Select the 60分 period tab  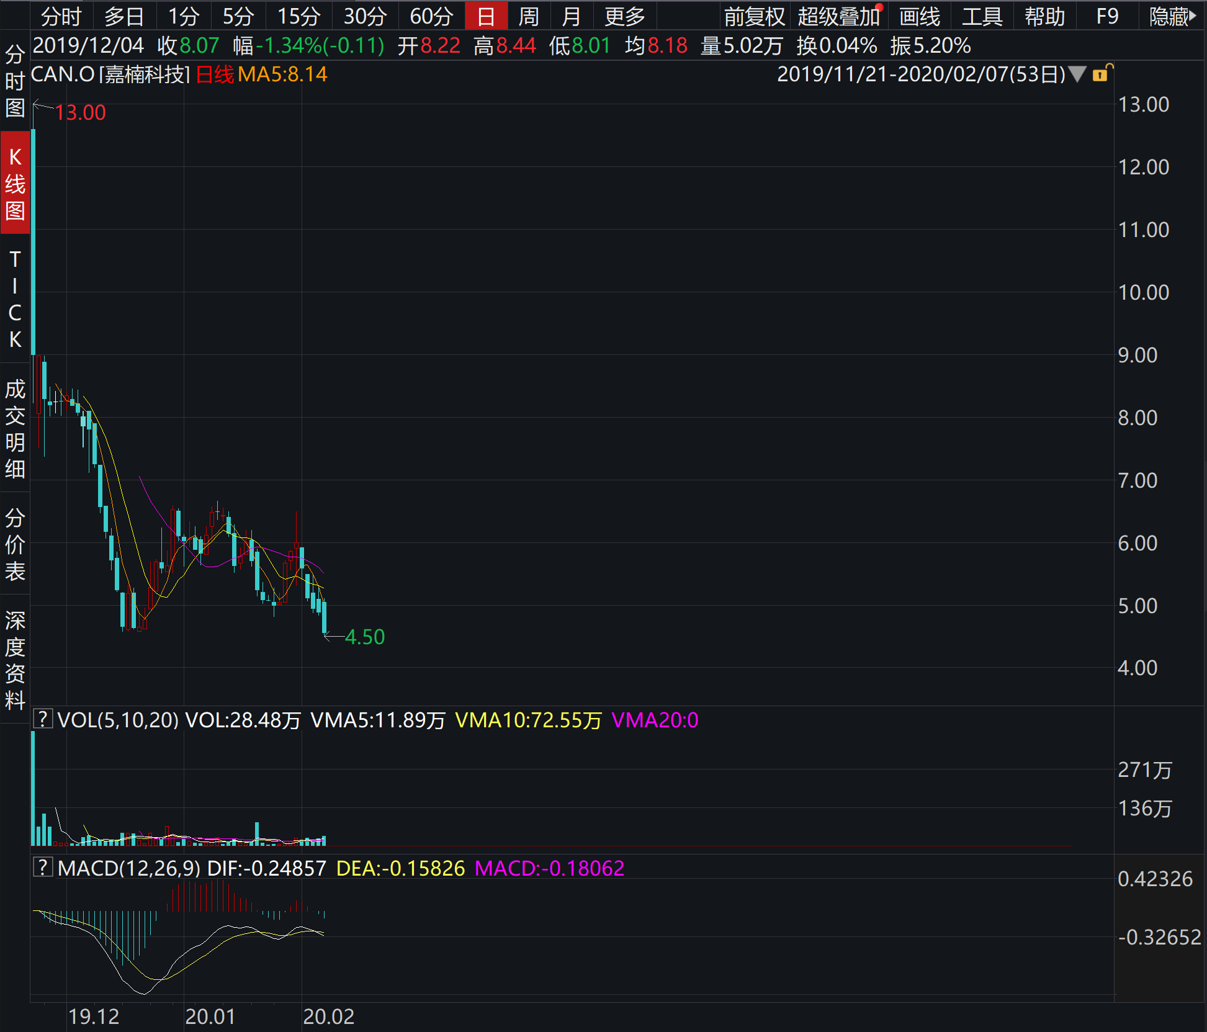[431, 16]
